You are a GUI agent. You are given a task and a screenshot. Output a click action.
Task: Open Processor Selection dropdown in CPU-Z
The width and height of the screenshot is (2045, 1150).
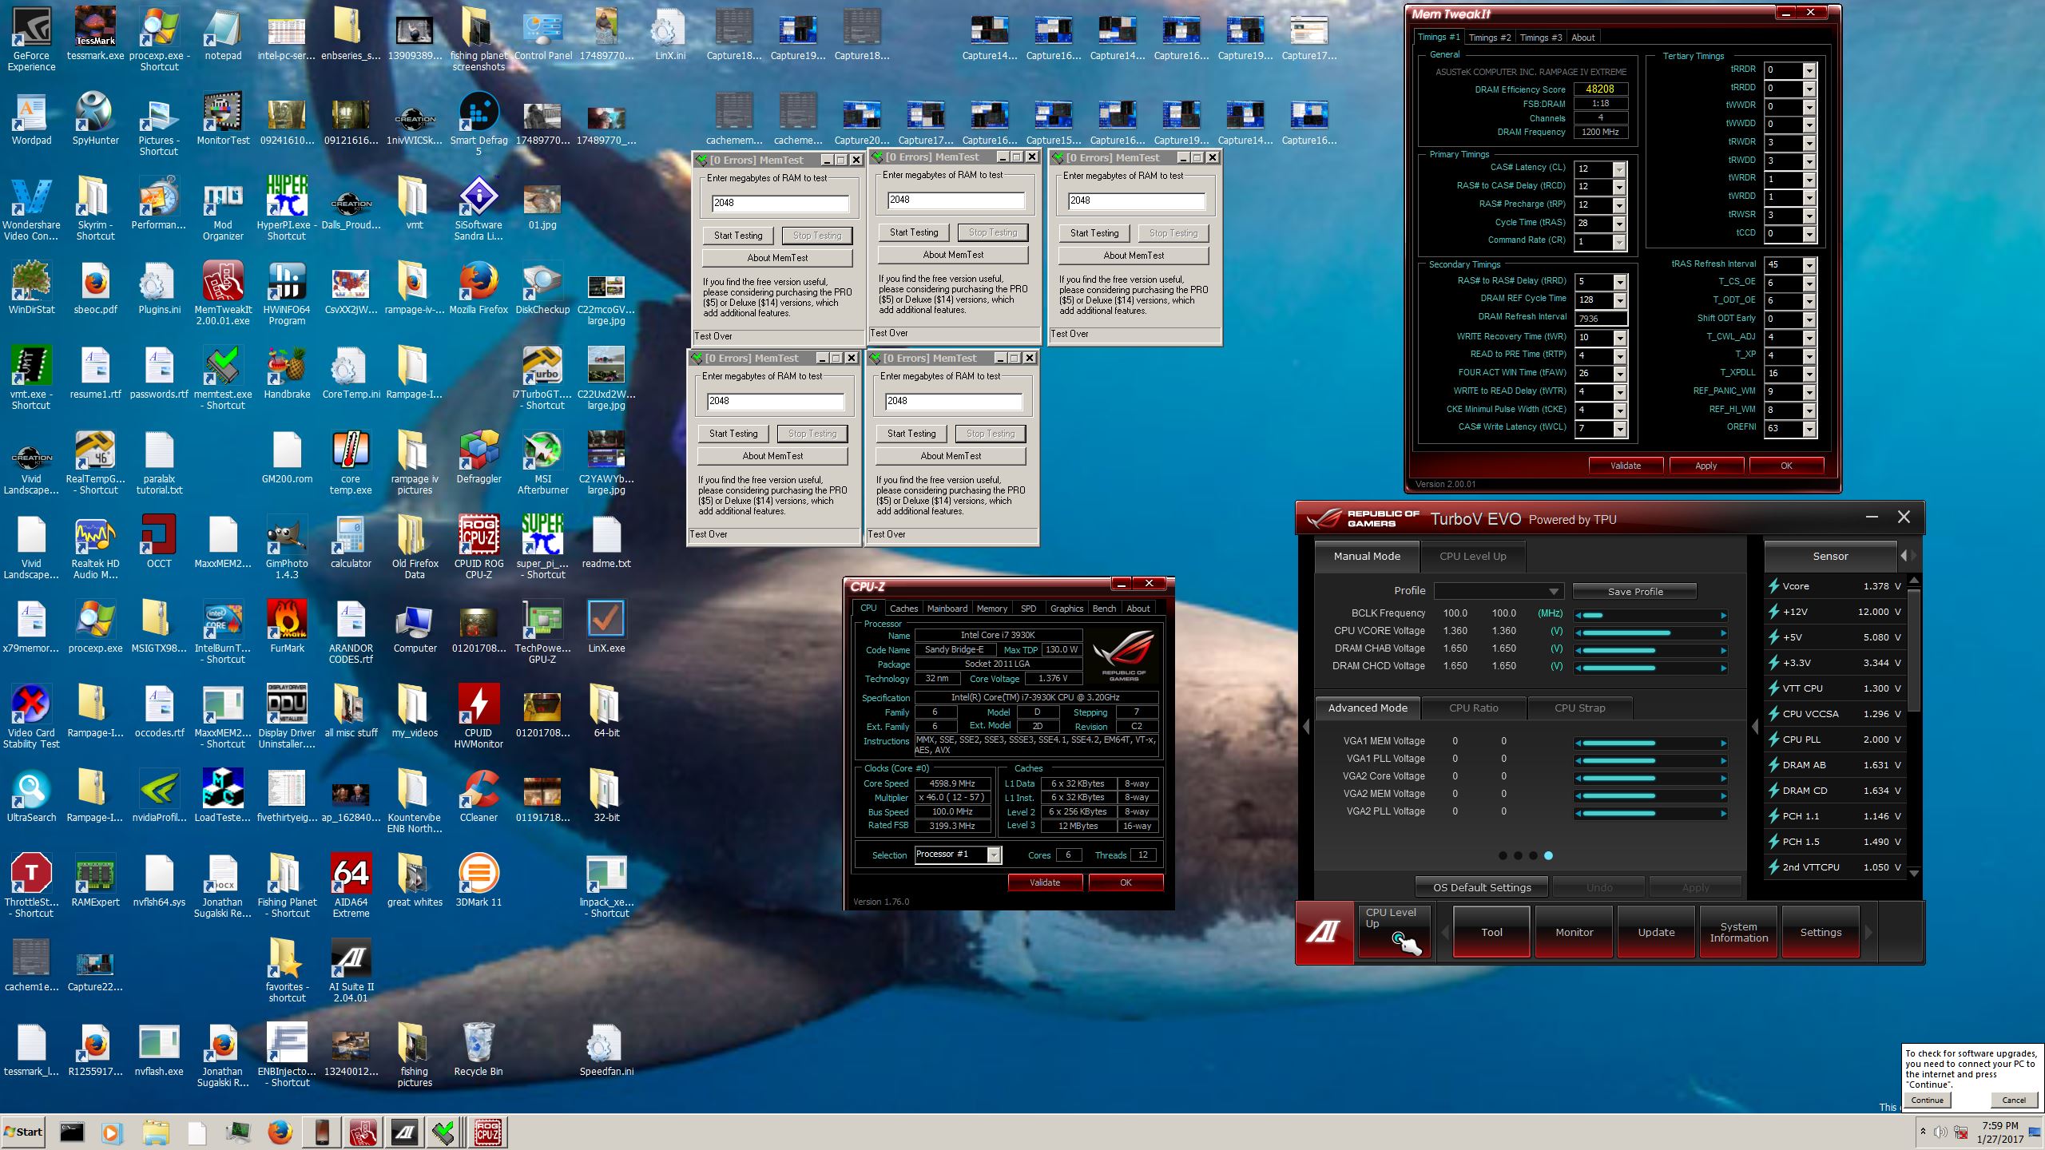958,855
